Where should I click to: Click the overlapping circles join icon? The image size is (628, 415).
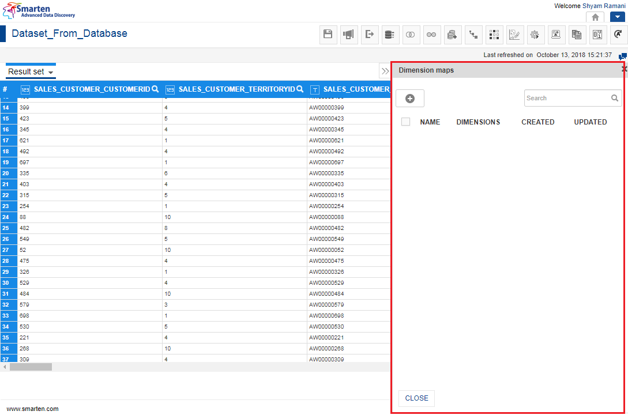tap(411, 35)
